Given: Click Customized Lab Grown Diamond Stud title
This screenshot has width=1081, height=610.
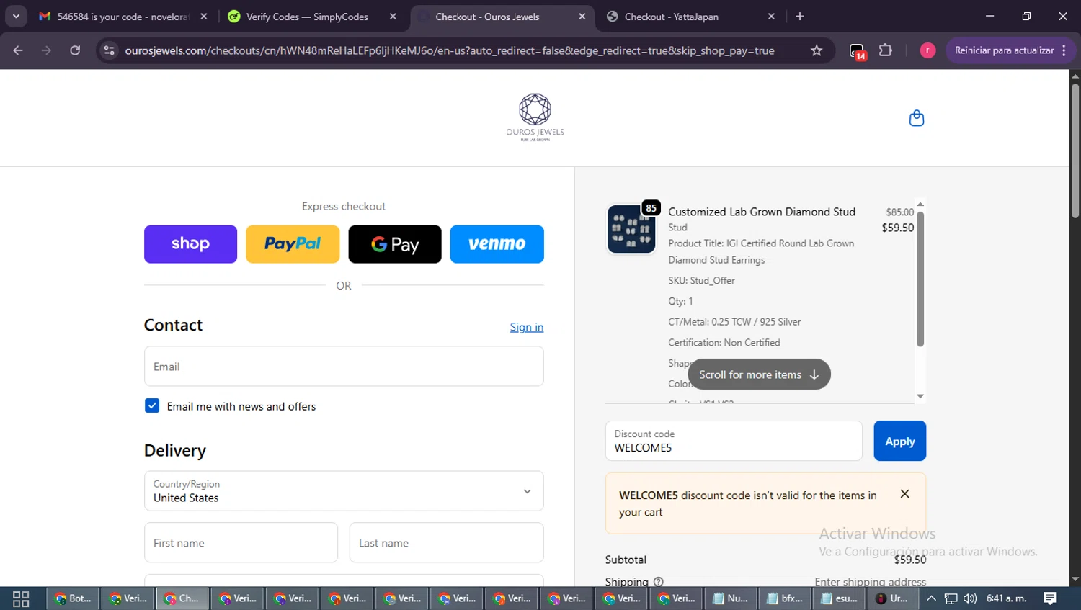Looking at the screenshot, I should pyautogui.click(x=762, y=212).
